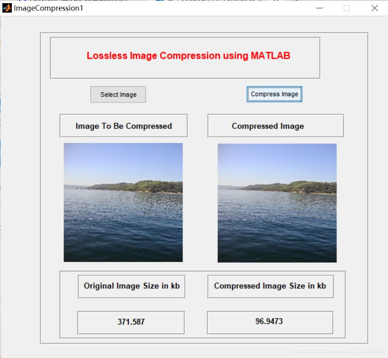Minimize the ImageCompression1 window
The image size is (388, 358).
click(x=319, y=8)
